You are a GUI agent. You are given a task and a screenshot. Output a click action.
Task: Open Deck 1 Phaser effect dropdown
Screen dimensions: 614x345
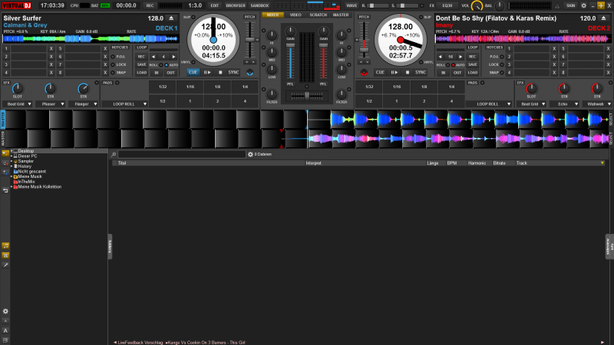(x=51, y=104)
